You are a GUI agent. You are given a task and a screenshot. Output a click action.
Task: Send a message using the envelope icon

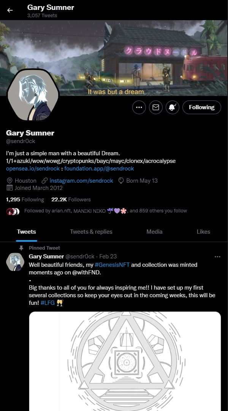point(156,107)
